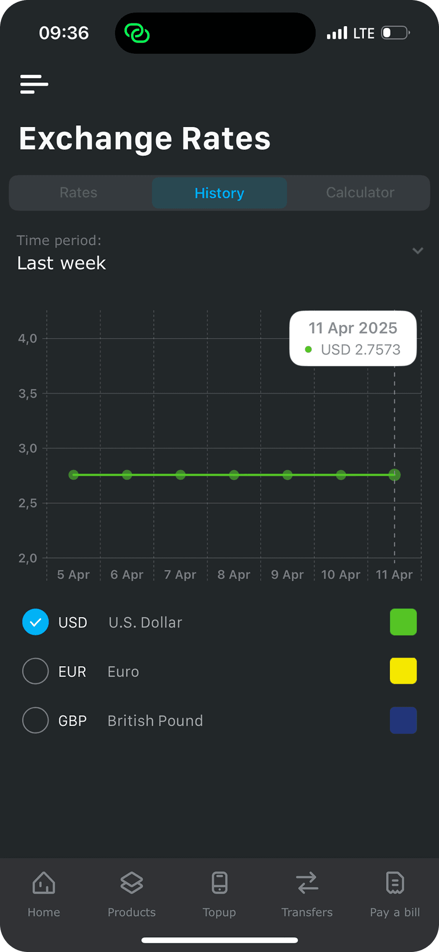Select the 8 Apr data point on chart
The image size is (439, 952).
pyautogui.click(x=234, y=475)
